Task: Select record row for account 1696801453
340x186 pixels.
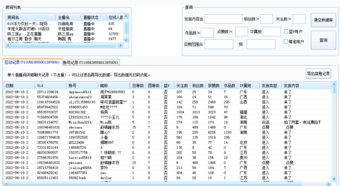Action: click(167, 107)
